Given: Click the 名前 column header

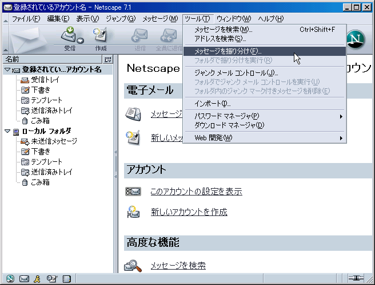Looking at the screenshot, I should 52,59.
